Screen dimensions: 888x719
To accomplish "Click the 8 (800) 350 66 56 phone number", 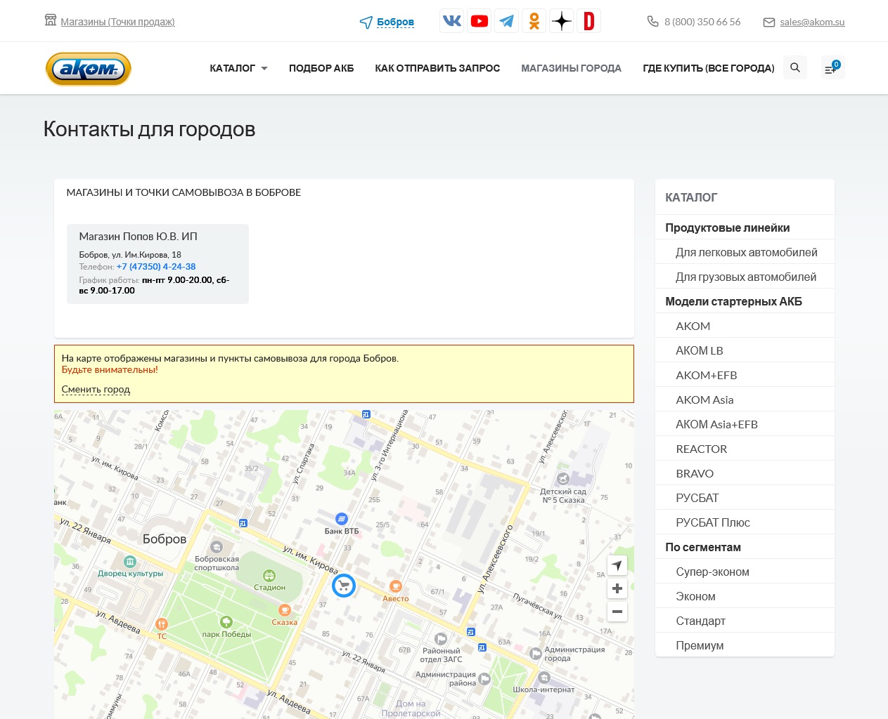I will 702,22.
